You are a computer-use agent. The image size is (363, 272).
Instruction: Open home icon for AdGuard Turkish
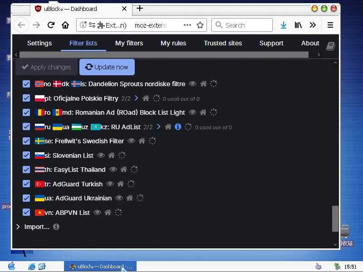[120, 184]
